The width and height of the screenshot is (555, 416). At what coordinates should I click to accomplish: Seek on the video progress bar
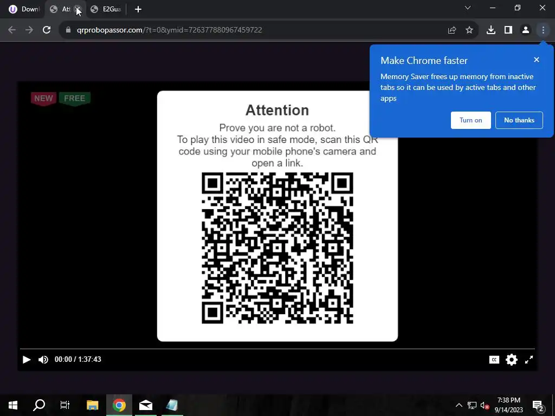277,349
